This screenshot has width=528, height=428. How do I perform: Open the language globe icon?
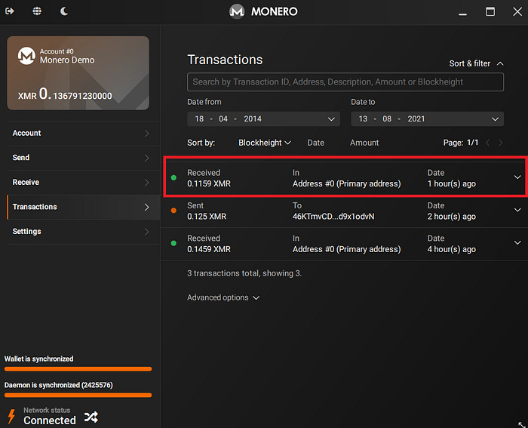tap(37, 11)
